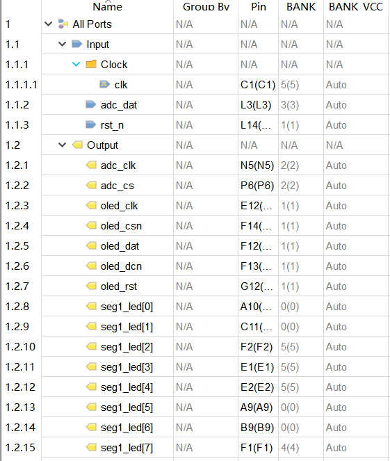The image size is (390, 461).
Task: Edit the pin cell C1(C1) for clk
Action: pyautogui.click(x=258, y=85)
